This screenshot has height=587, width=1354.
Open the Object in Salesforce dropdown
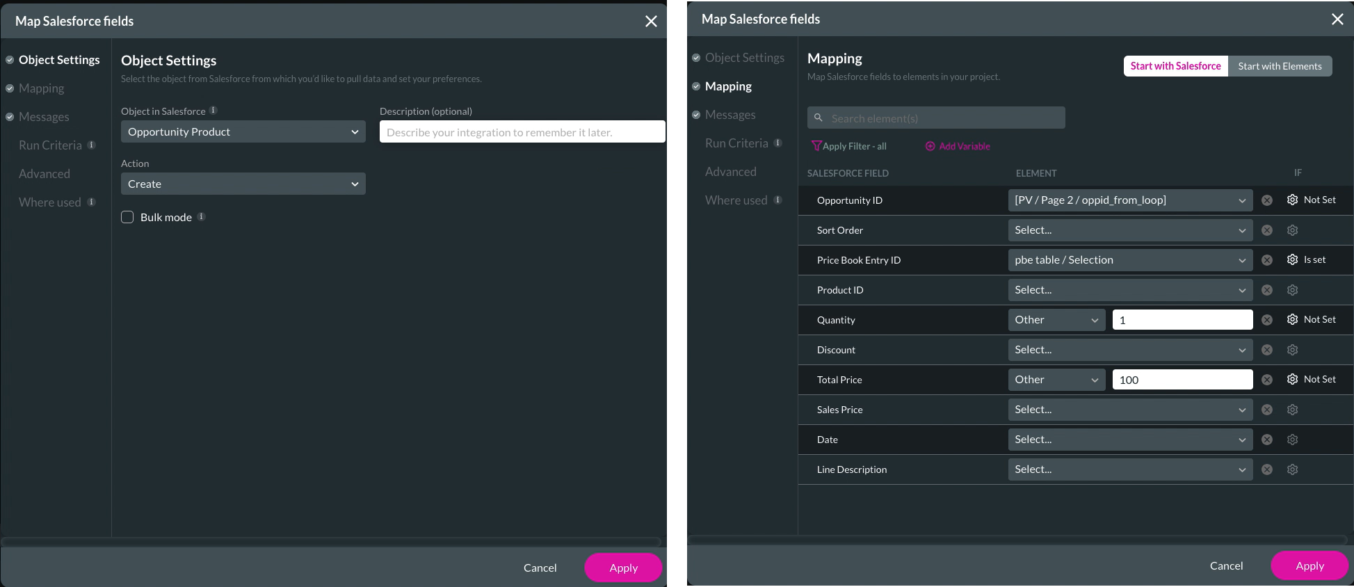point(243,131)
